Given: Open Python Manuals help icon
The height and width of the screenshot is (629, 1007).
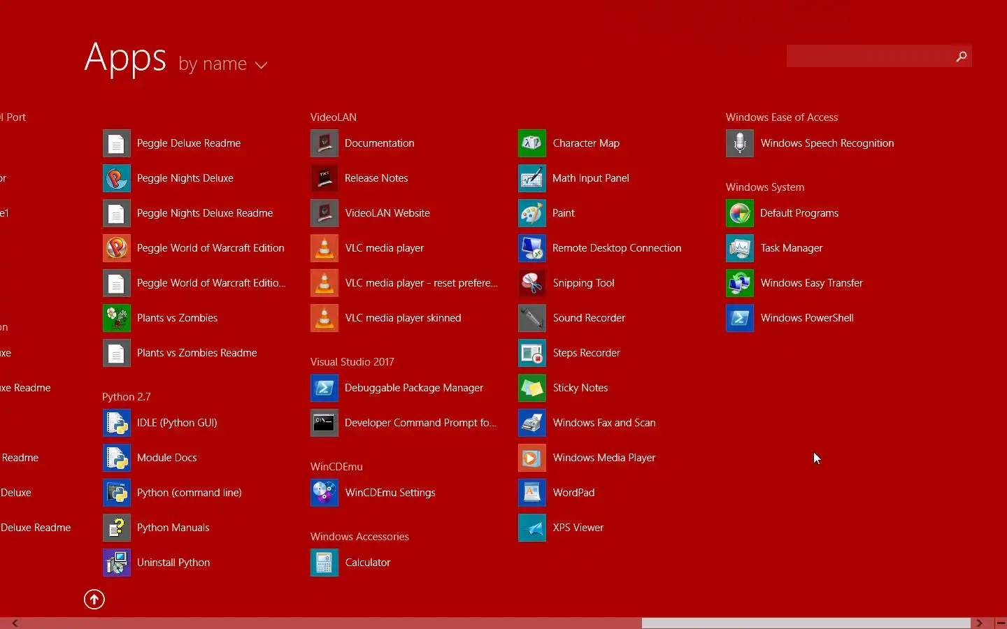Looking at the screenshot, I should pos(117,528).
